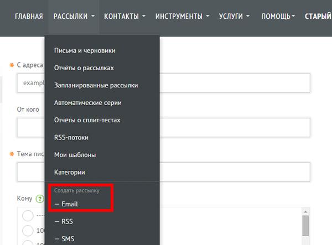Open Письма и черновики menu entry
332x245 pixels.
click(x=85, y=50)
